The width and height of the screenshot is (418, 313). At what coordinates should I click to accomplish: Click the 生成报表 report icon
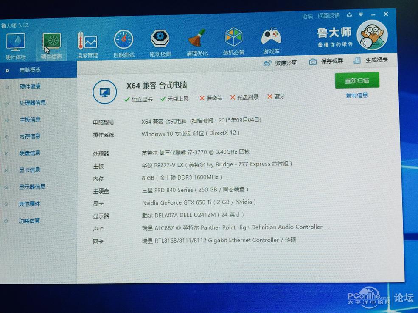point(357,61)
